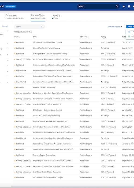This screenshot has width=134, height=188.
Task: Click the 'Aug 5, 2022' date cell
Action: pos(127,48)
